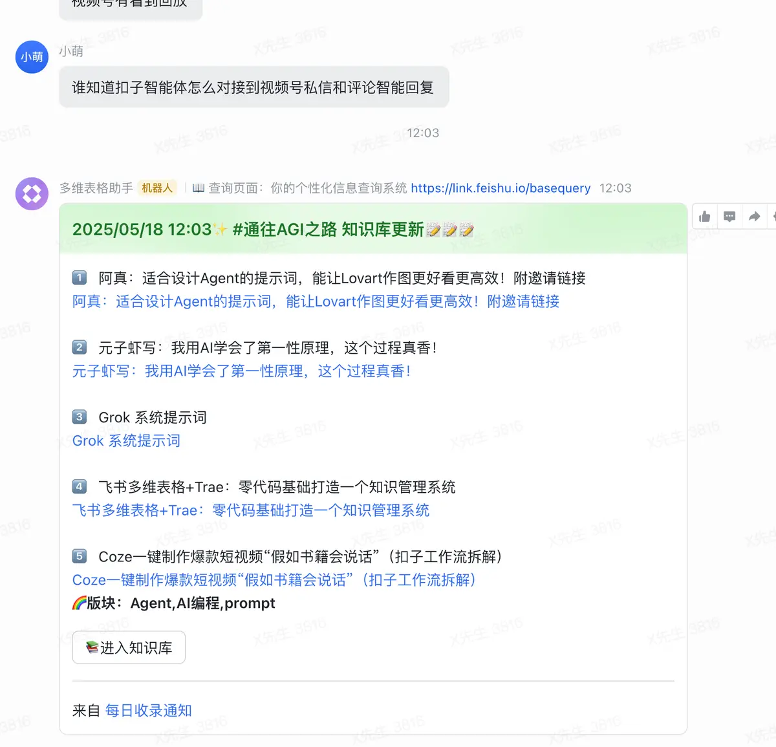The image size is (776, 747).
Task: Open the 飞书多维表格+Trae article link
Action: pyautogui.click(x=251, y=510)
